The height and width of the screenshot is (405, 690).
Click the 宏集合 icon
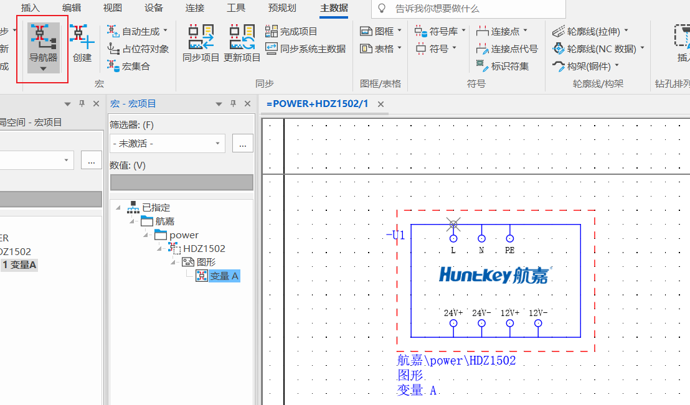pos(113,66)
